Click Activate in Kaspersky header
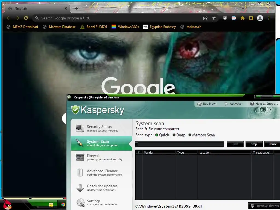 click(233, 104)
